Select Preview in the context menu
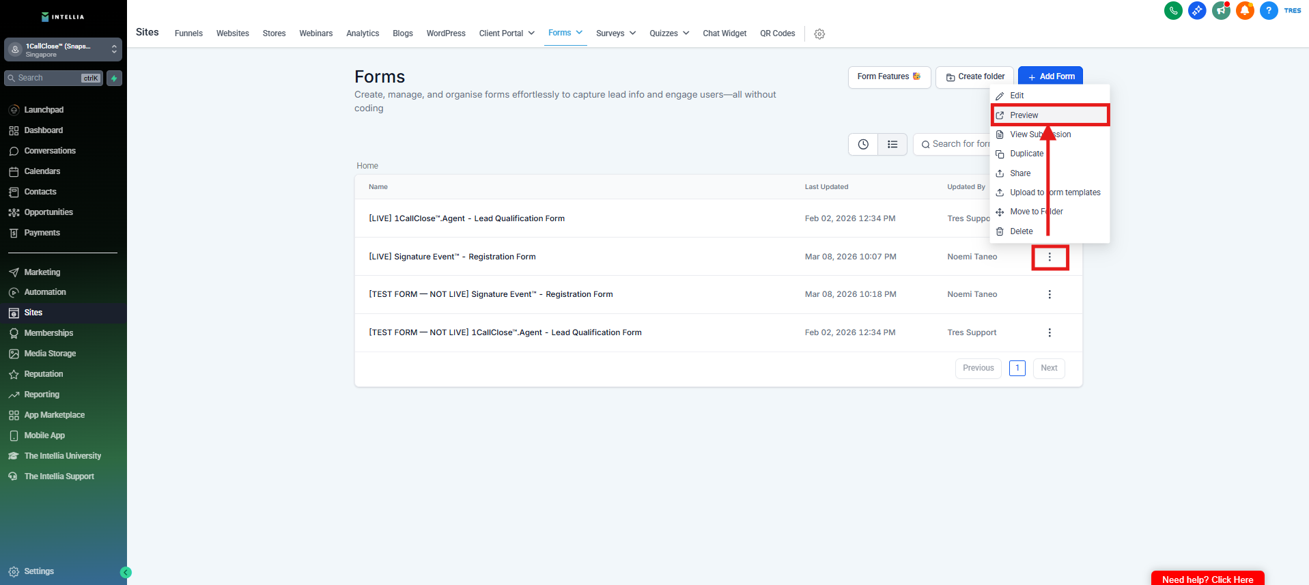The width and height of the screenshot is (1309, 585). pos(1050,115)
